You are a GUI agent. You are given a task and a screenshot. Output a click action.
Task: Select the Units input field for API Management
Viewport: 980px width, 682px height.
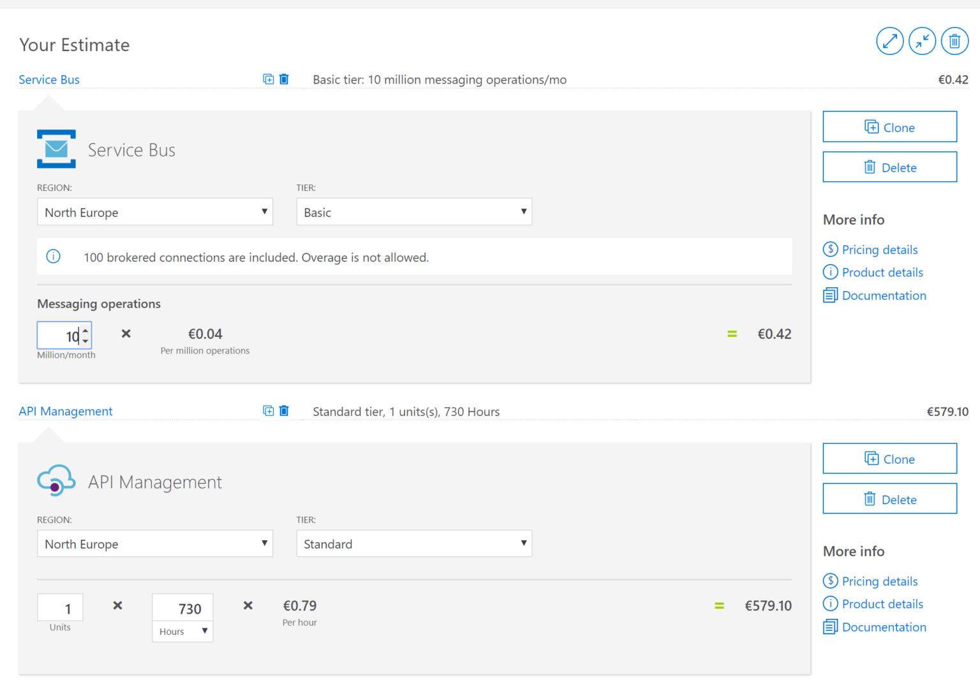pos(60,607)
